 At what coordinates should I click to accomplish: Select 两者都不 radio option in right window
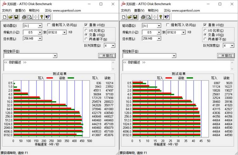pos(205,39)
